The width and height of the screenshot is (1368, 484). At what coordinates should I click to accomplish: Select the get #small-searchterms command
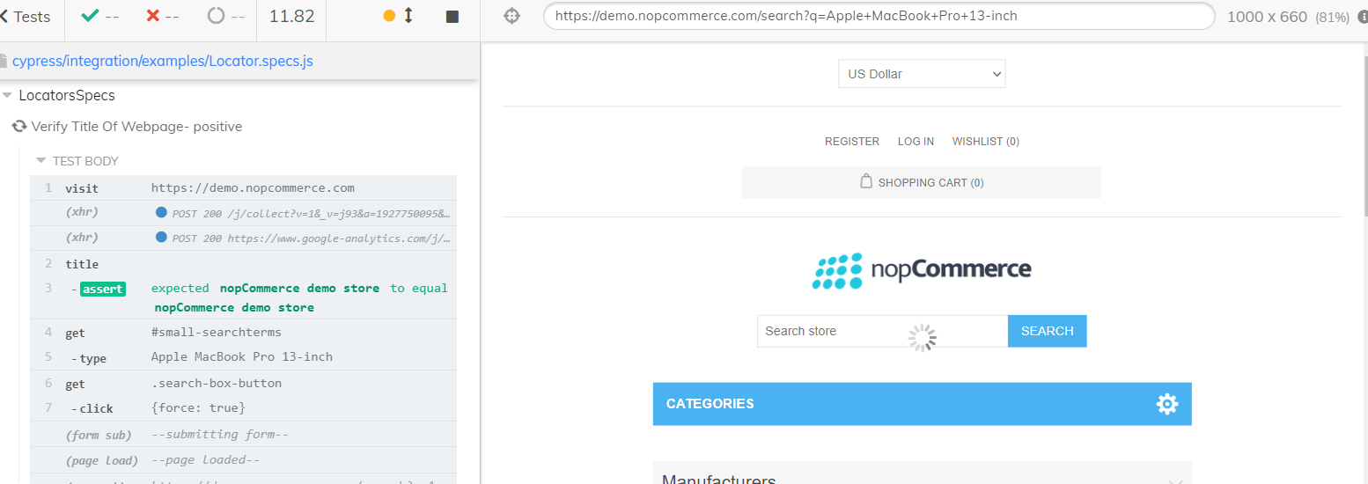tap(244, 333)
